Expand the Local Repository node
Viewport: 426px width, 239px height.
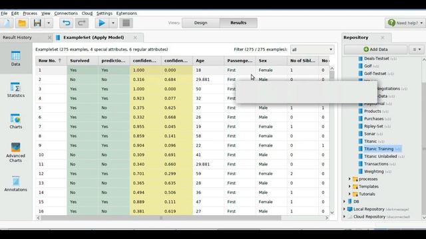pos(345,209)
